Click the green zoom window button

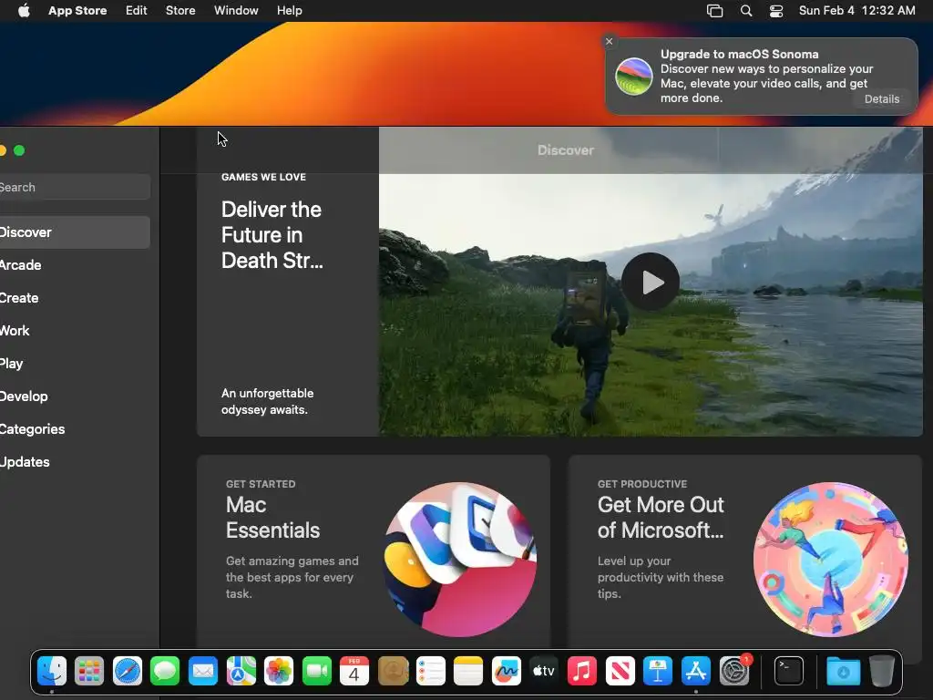pyautogui.click(x=19, y=150)
